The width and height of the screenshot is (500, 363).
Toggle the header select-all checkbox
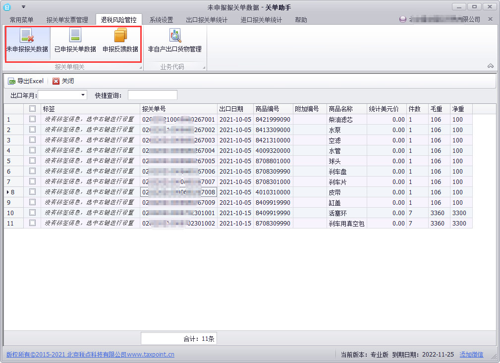pyautogui.click(x=32, y=109)
